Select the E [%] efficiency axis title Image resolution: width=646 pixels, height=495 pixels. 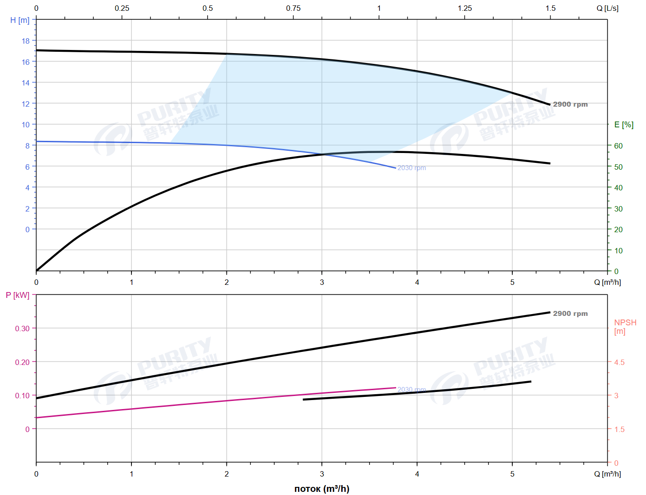[623, 125]
